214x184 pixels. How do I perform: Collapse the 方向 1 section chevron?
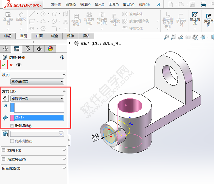pos(64,91)
